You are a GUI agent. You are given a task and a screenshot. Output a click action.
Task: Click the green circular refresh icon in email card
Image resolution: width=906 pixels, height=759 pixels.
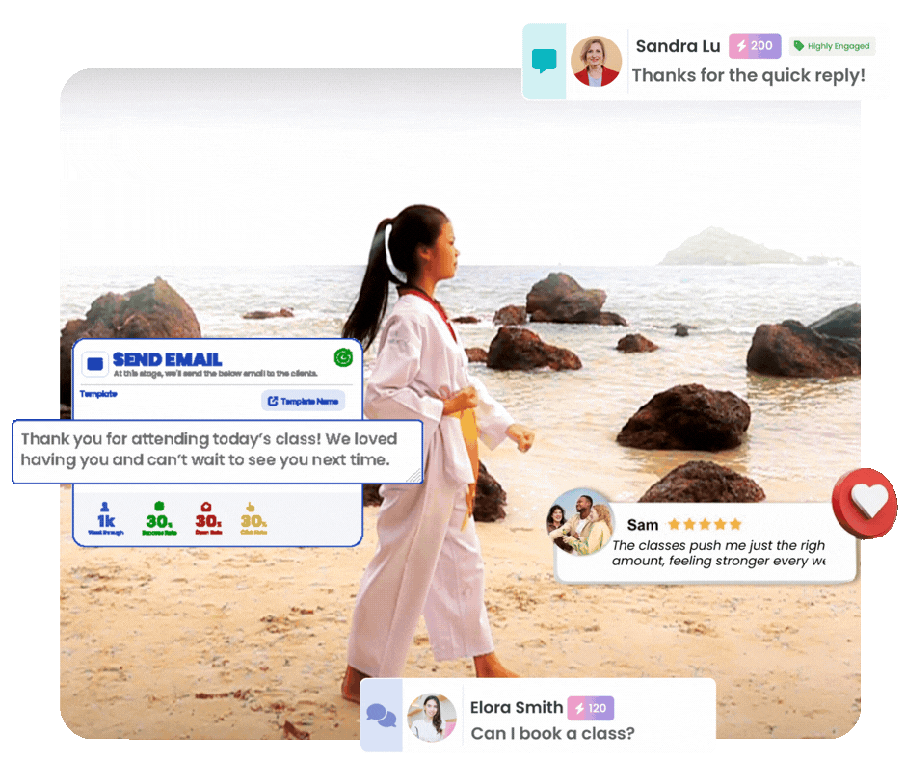(x=343, y=358)
